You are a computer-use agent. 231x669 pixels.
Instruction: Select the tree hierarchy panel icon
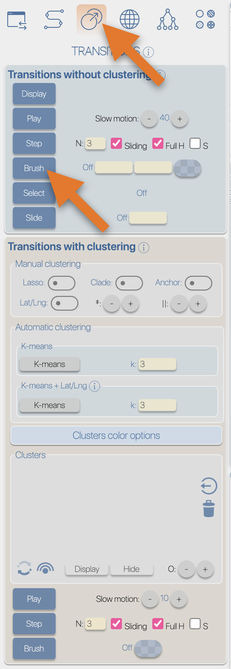[x=167, y=20]
